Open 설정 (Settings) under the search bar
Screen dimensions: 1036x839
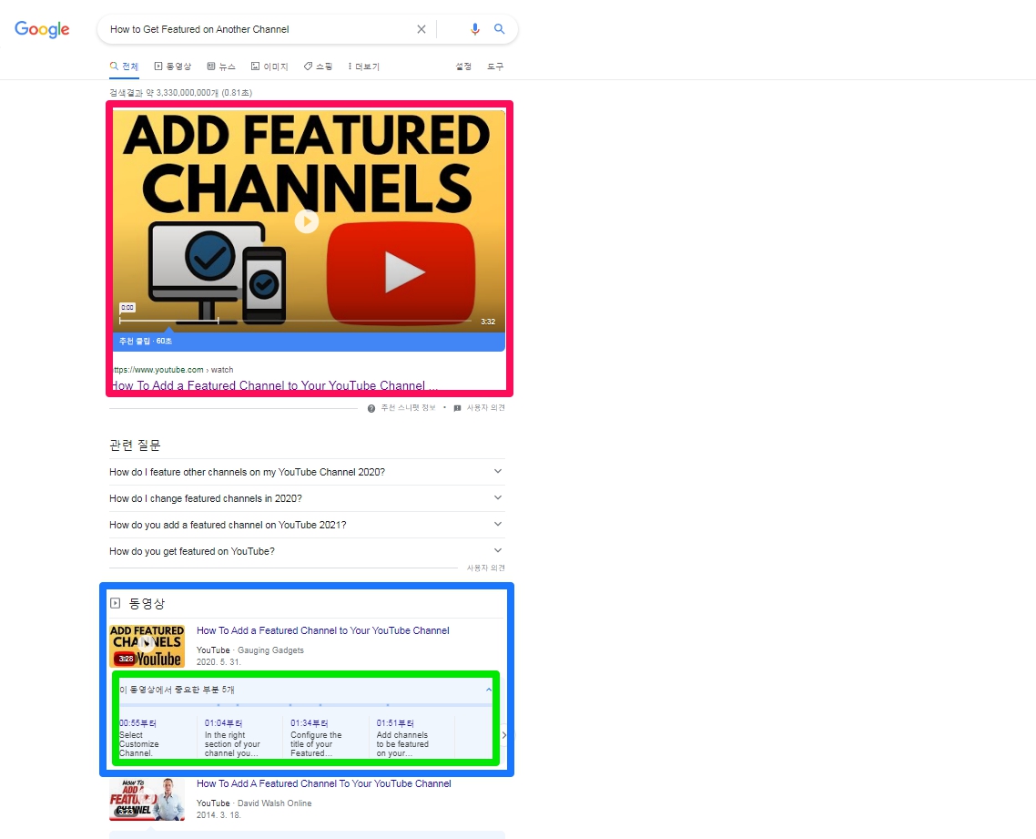(463, 67)
